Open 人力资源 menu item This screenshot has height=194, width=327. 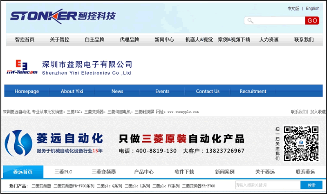(x=269, y=40)
